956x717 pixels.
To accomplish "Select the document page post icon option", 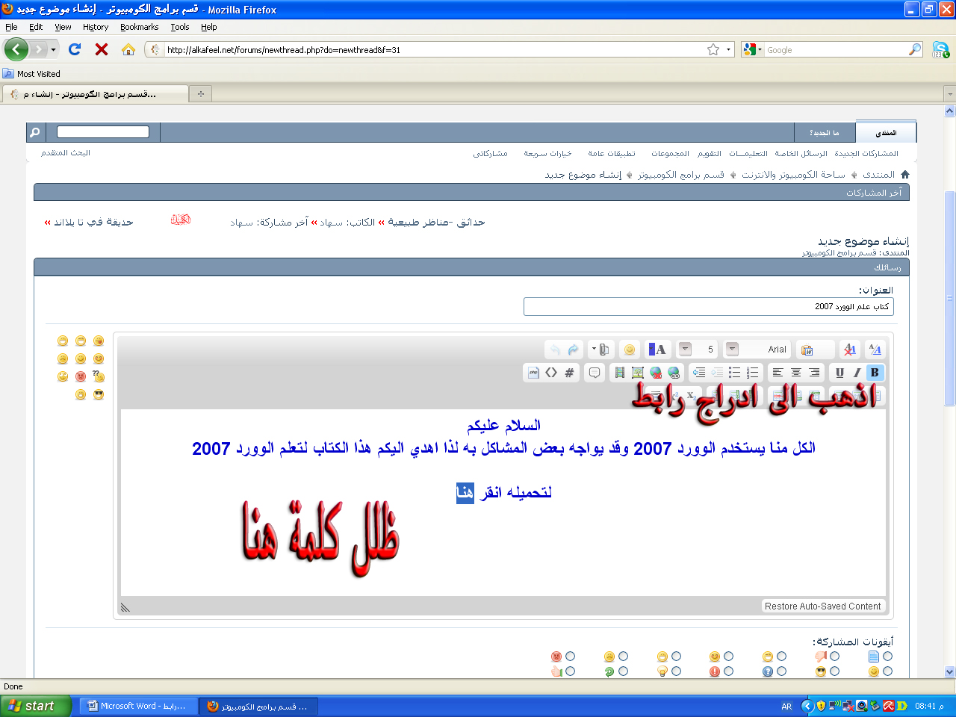I will 887,657.
